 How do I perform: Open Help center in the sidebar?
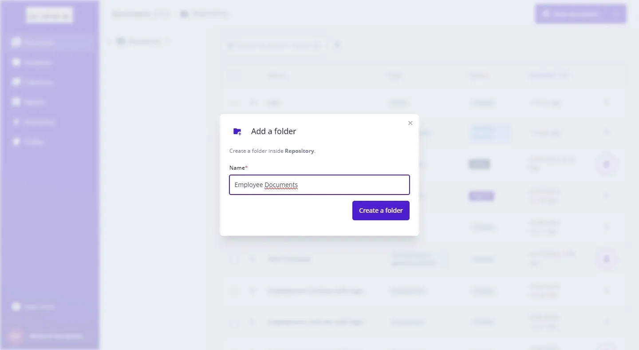[x=39, y=307]
